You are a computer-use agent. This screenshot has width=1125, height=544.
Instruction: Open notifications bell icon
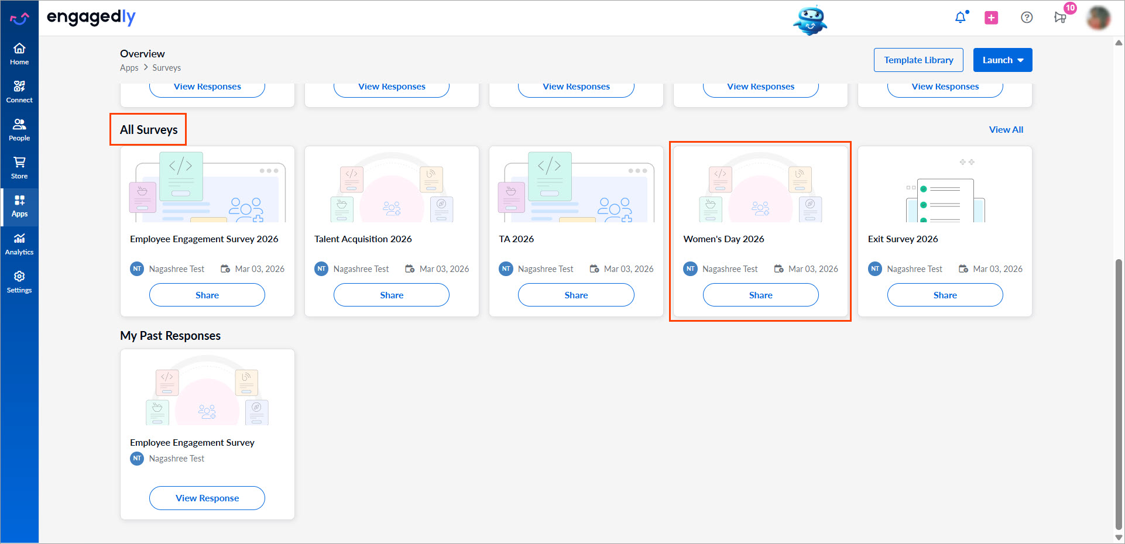click(961, 18)
